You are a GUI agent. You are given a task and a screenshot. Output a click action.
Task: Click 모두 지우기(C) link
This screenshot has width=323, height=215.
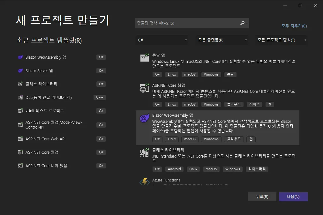[294, 26]
